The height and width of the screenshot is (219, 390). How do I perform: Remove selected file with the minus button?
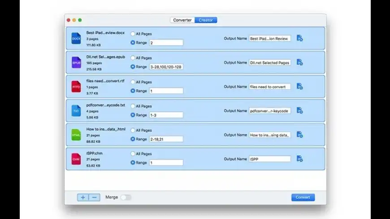(x=94, y=198)
